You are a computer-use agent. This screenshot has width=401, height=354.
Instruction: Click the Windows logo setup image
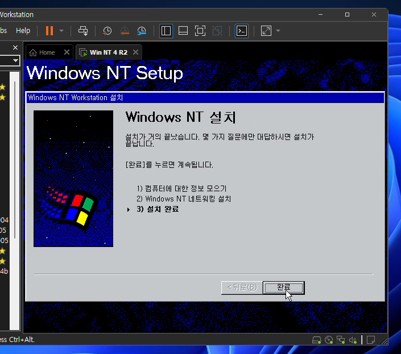[x=73, y=179]
